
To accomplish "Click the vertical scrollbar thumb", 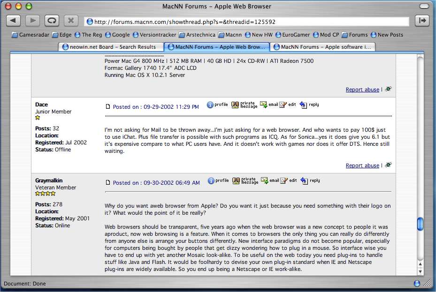I will (420, 224).
